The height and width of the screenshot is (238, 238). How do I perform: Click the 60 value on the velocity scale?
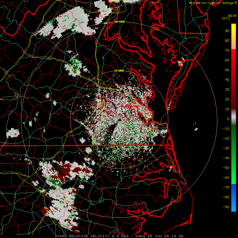pyautogui.click(x=227, y=60)
